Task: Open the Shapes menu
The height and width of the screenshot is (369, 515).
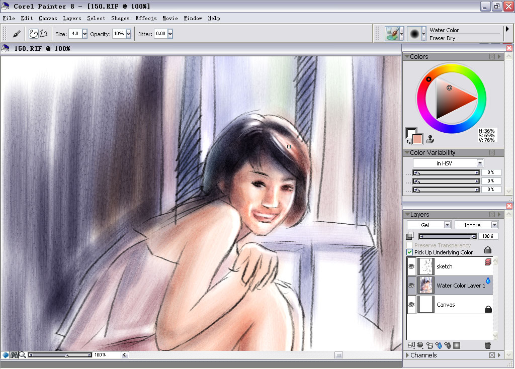Action: [120, 19]
